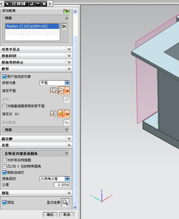
Task: Expand the 溢出解 section
Action: [36, 139]
